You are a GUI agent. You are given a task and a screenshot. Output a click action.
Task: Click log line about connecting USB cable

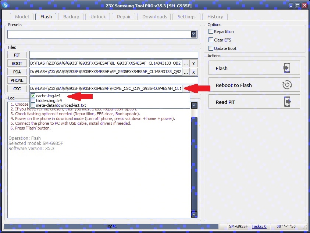(71, 123)
